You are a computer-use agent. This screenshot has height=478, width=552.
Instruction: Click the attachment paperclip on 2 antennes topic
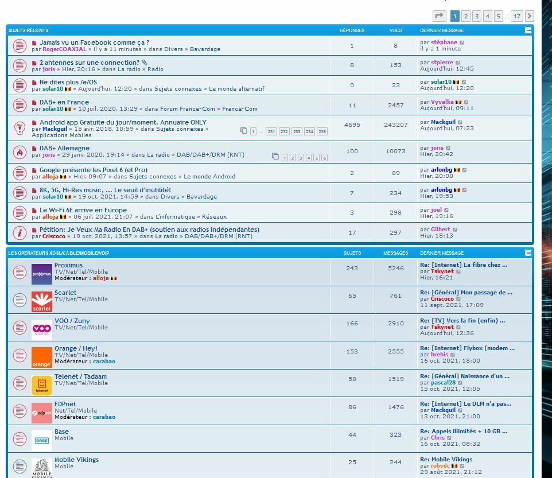tap(145, 63)
